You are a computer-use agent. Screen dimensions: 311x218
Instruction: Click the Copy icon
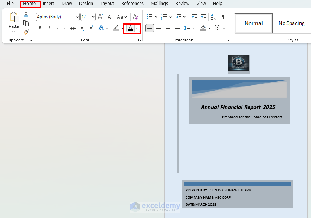tap(26, 23)
